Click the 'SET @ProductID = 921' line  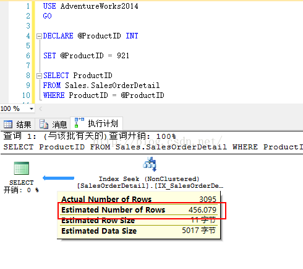[x=86, y=56]
